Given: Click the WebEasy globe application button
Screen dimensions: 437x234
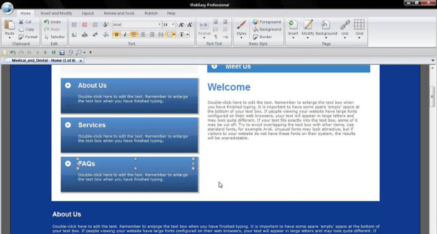Looking at the screenshot, I should [7, 8].
